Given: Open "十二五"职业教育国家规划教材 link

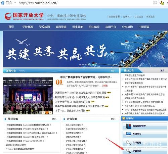Looking at the screenshot, I should tap(20, 149).
